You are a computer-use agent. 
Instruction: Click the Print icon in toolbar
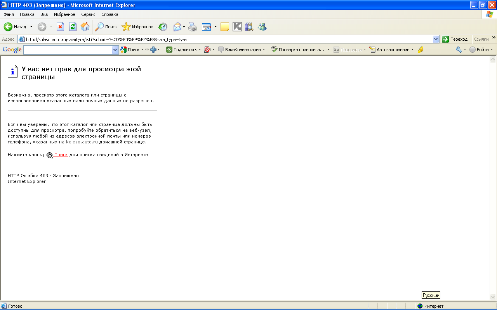click(193, 27)
